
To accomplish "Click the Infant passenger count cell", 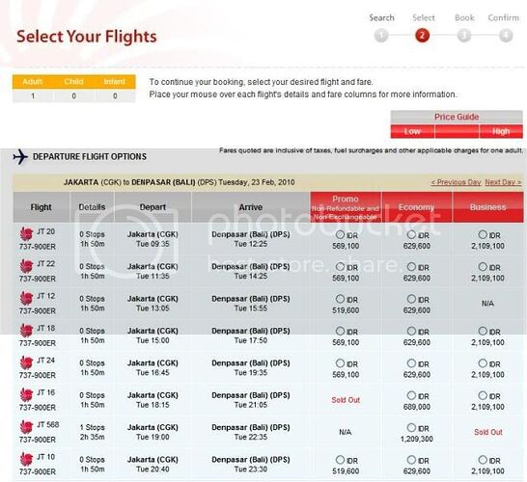I will point(115,96).
